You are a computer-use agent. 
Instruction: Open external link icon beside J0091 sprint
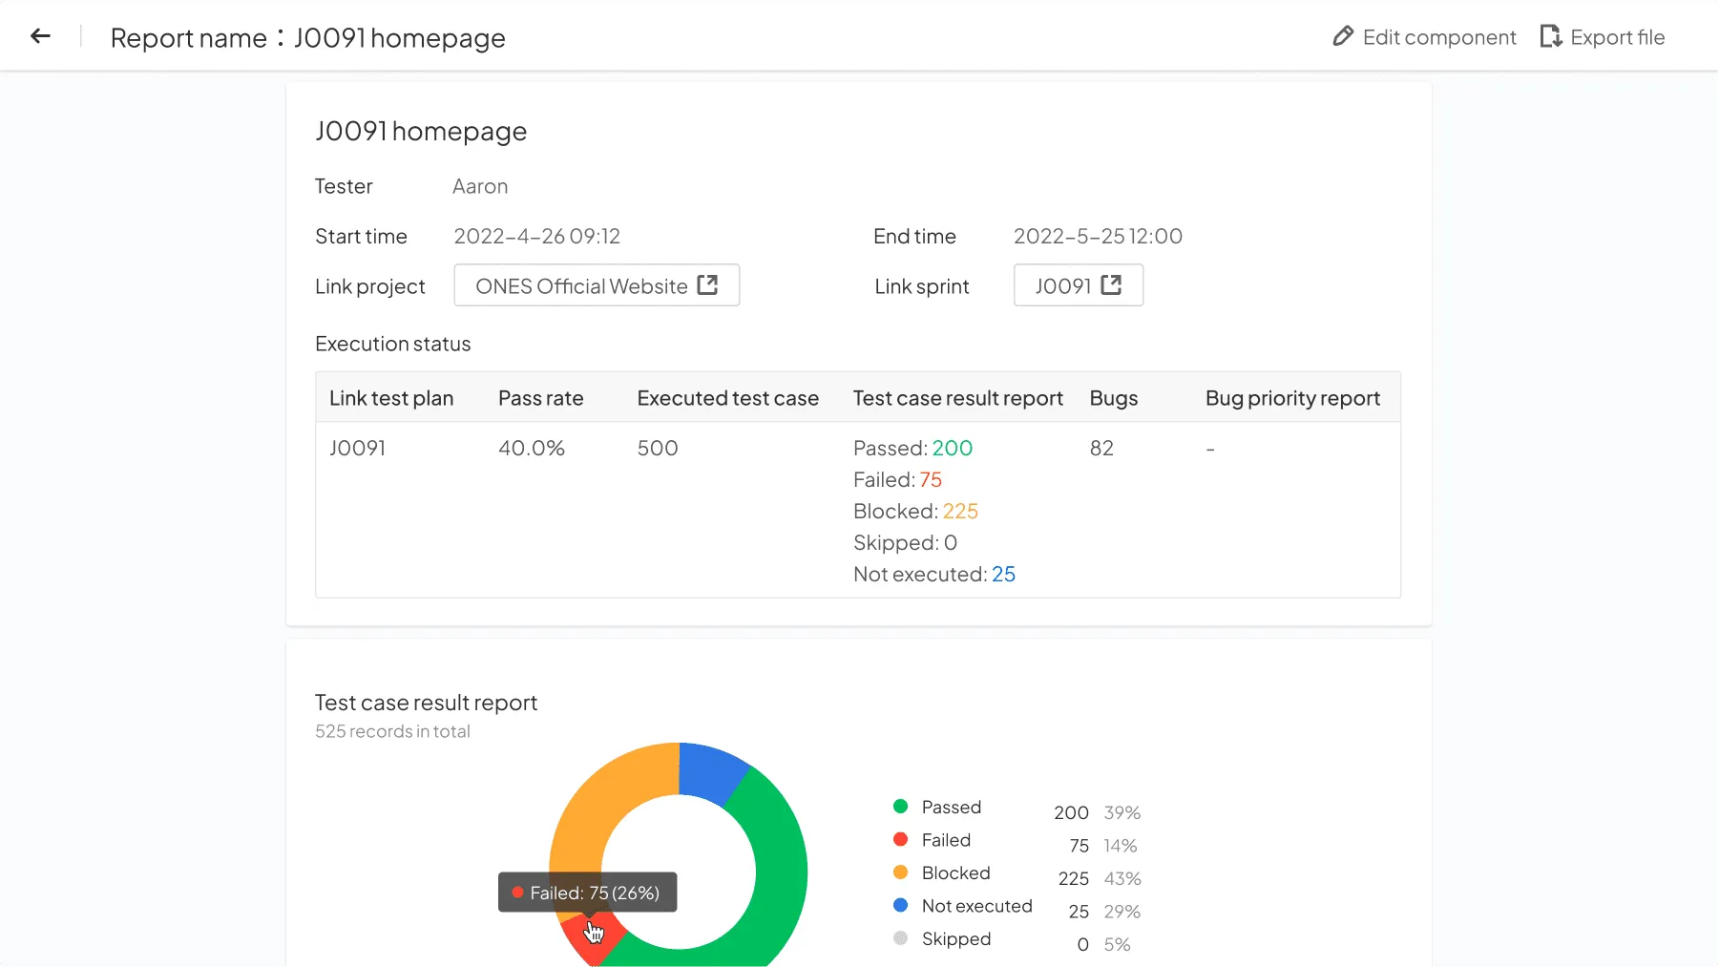pos(1111,285)
